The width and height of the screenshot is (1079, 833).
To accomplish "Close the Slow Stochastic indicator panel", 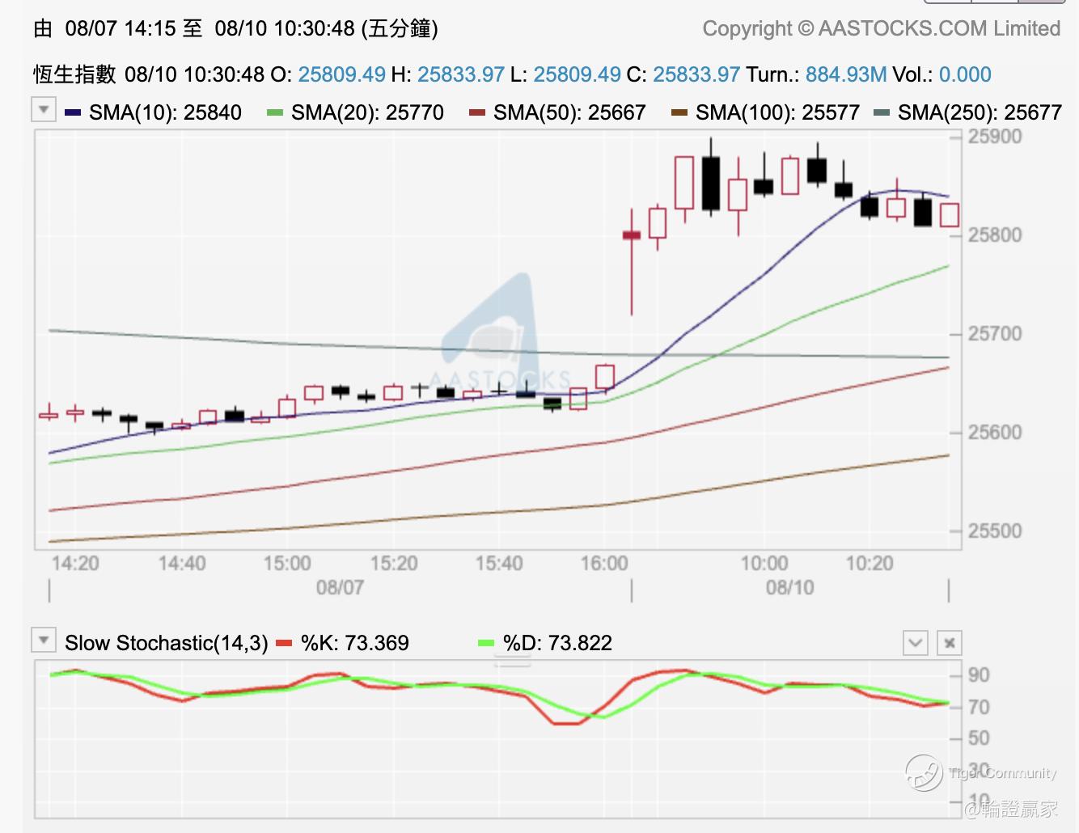I will [x=950, y=643].
